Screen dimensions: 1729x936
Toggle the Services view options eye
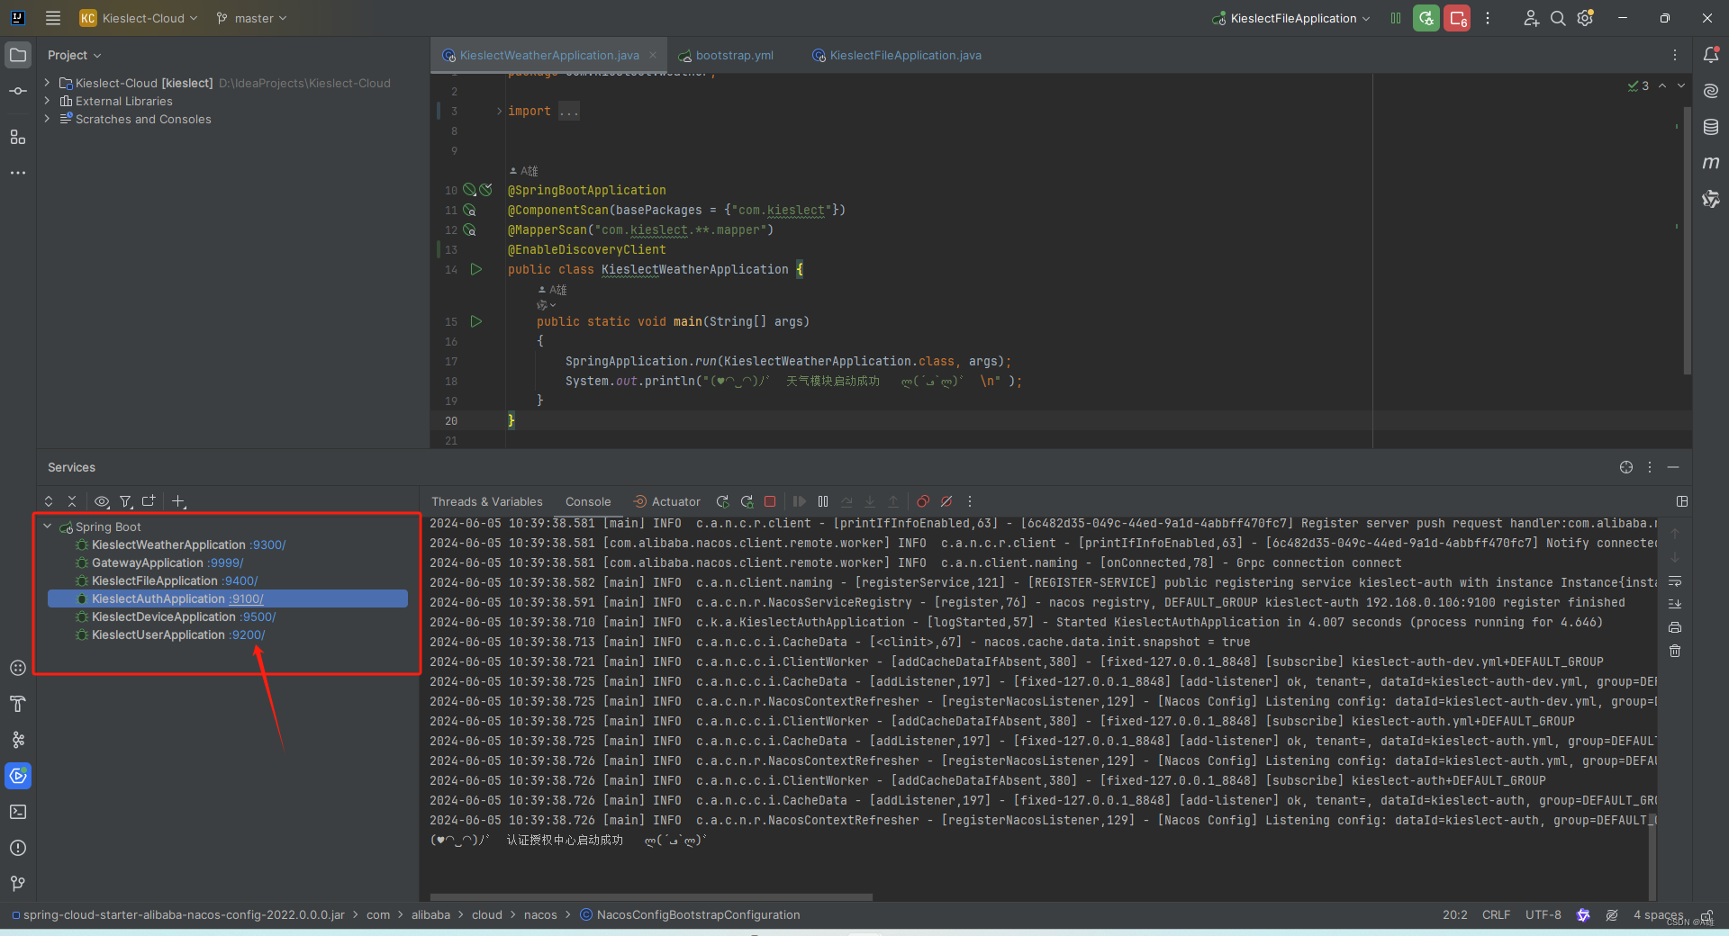coord(102,501)
